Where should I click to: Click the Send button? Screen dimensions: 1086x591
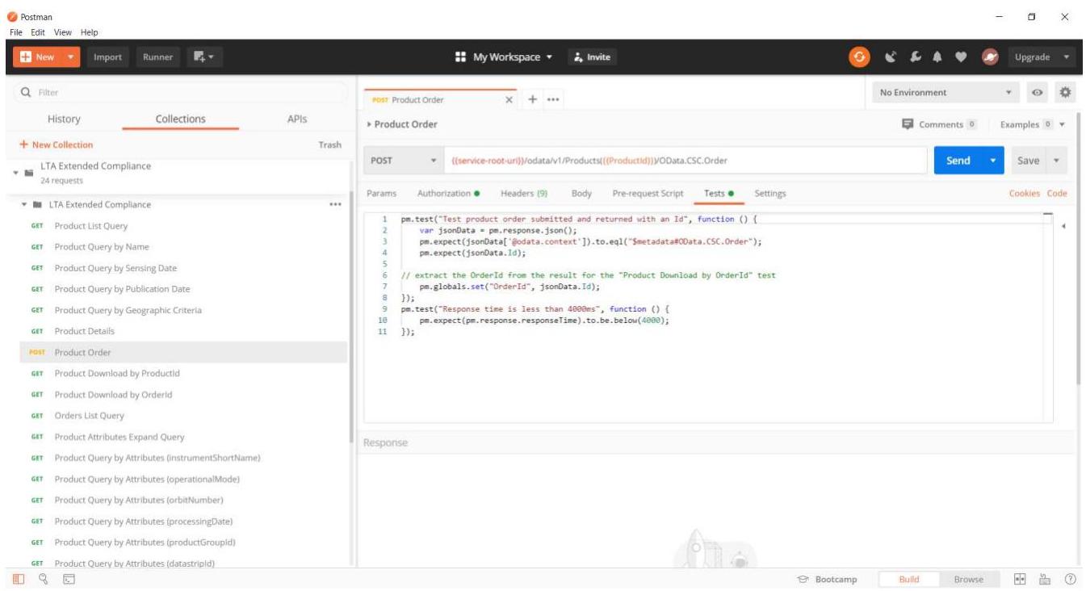pos(958,161)
